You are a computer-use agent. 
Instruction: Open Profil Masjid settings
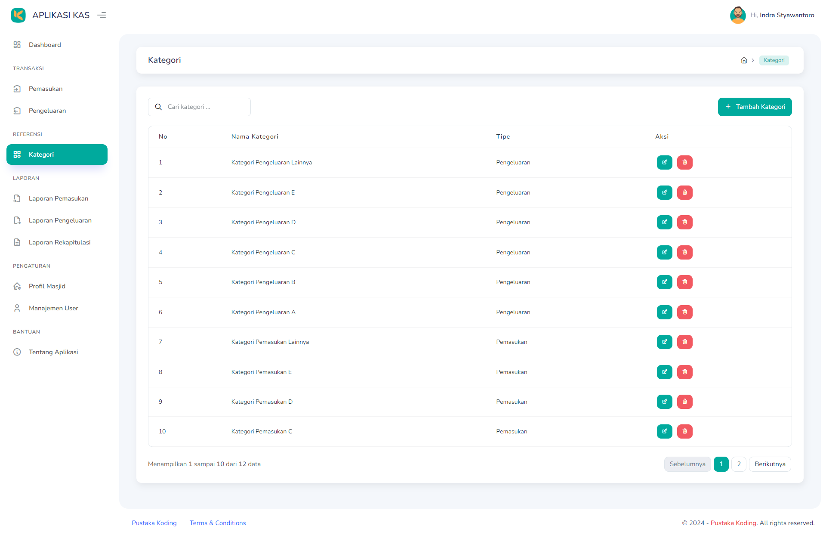pyautogui.click(x=46, y=286)
